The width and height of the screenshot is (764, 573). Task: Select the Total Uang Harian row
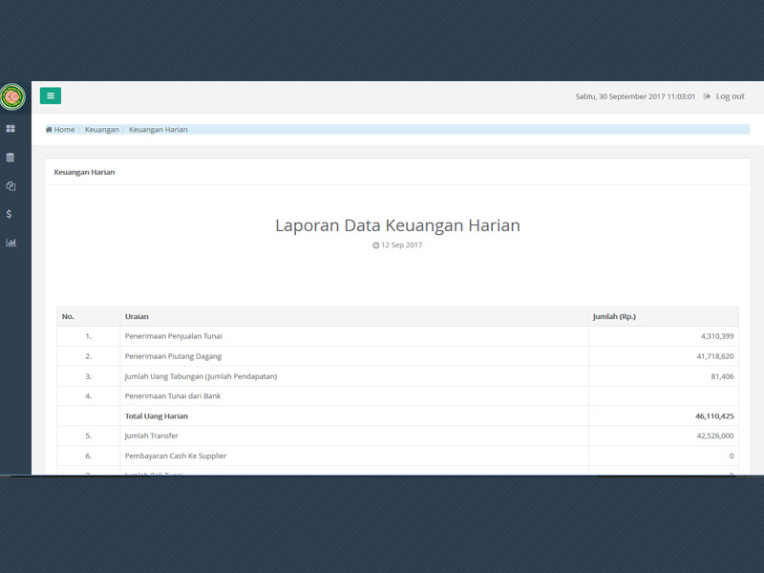(157, 416)
